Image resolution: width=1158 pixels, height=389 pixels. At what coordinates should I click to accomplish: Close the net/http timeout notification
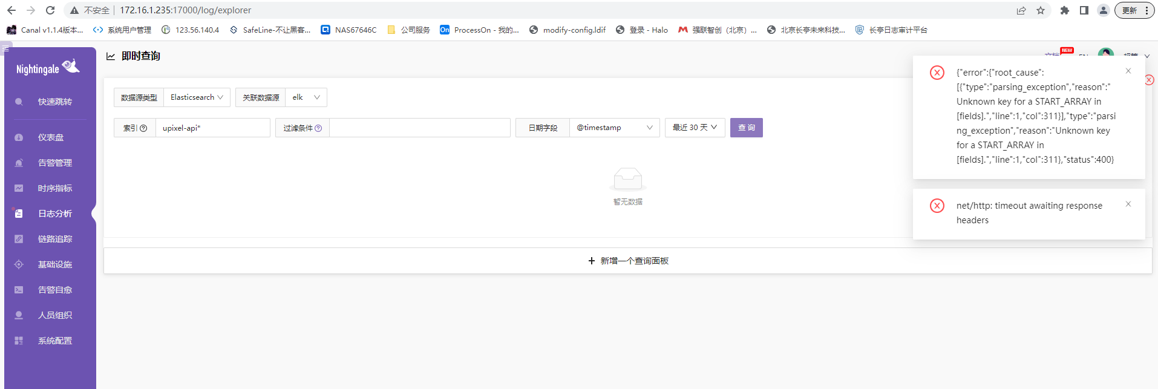[1128, 204]
